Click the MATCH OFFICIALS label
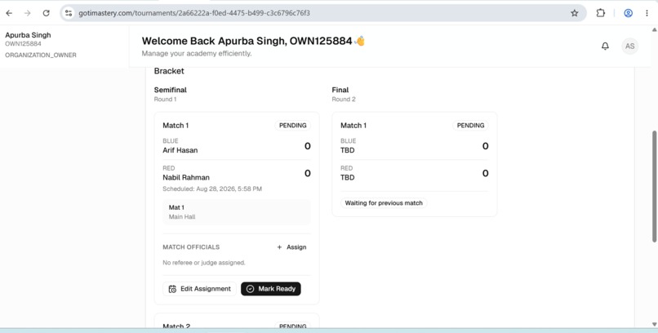The width and height of the screenshot is (658, 333). coord(191,247)
